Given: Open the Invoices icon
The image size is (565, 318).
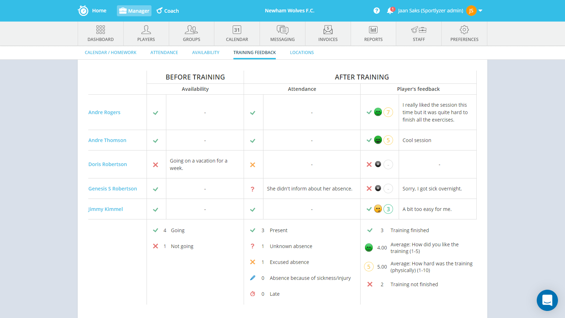Looking at the screenshot, I should pos(328,30).
